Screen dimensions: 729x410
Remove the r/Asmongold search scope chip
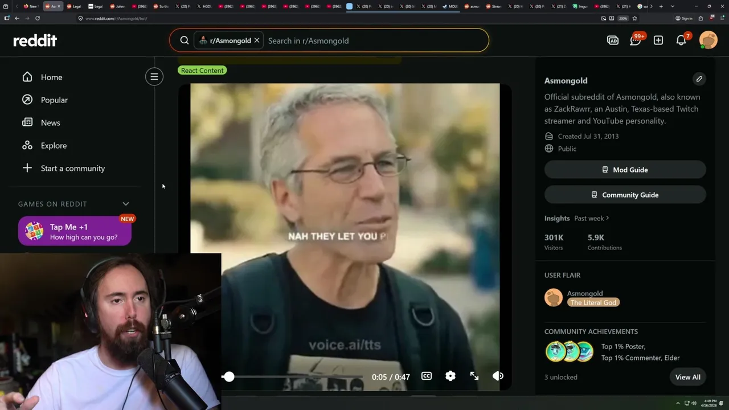[x=257, y=40]
